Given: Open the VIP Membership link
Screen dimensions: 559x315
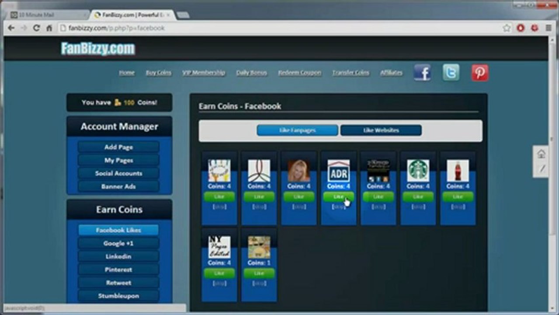Looking at the screenshot, I should tap(204, 73).
